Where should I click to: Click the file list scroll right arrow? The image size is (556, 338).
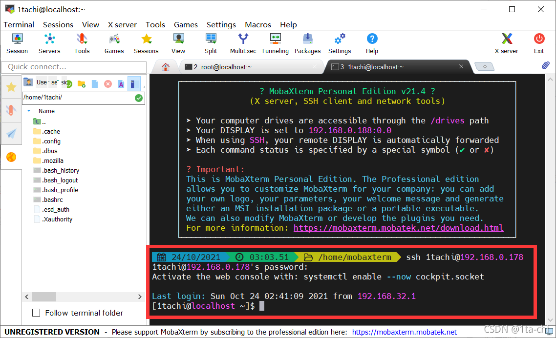140,297
